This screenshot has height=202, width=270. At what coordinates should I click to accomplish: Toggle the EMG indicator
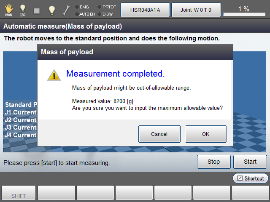click(x=77, y=7)
